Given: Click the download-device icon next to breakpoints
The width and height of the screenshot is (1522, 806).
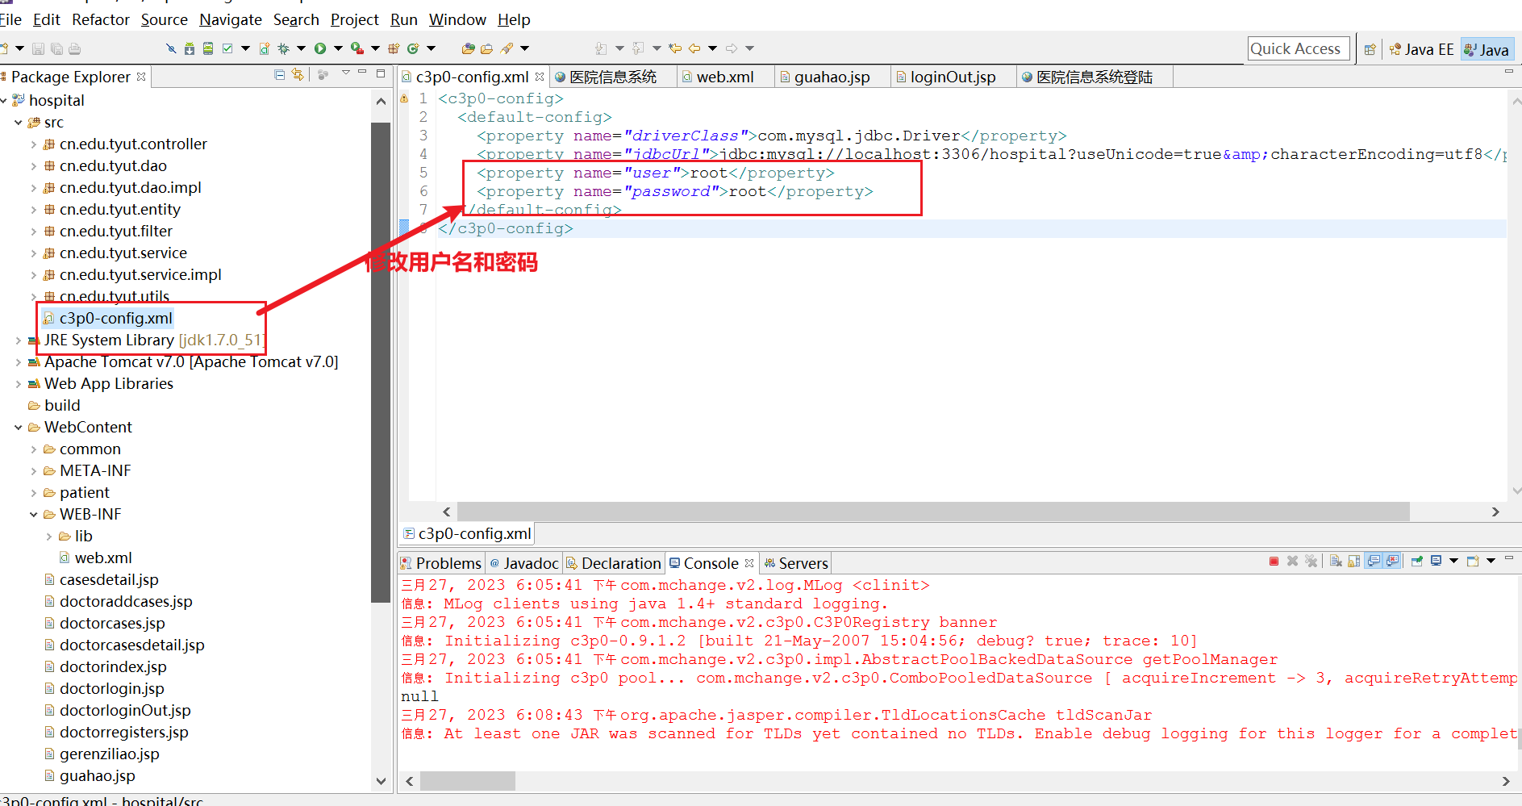Looking at the screenshot, I should tap(190, 48).
